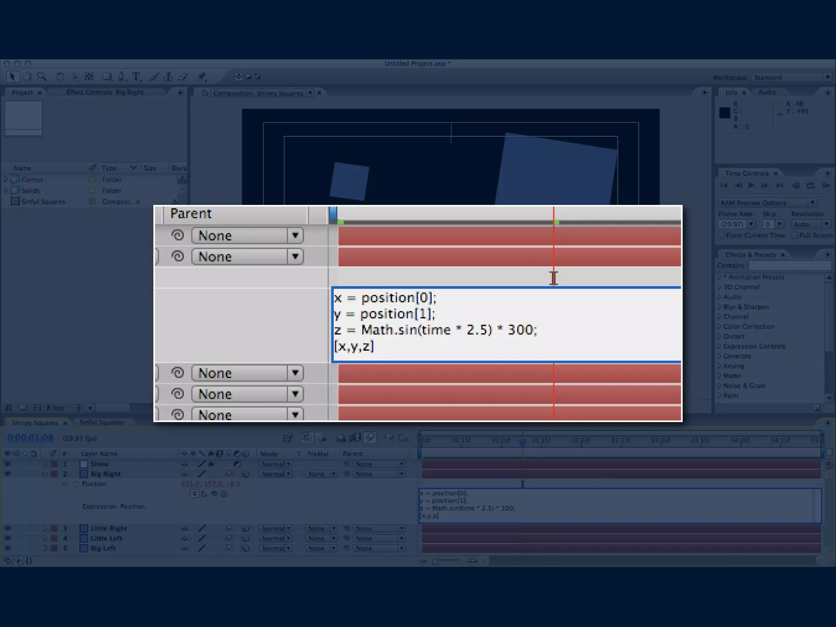This screenshot has width=836, height=627.
Task: Toggle the 3D layer switch for Big Right
Action: [x=245, y=474]
